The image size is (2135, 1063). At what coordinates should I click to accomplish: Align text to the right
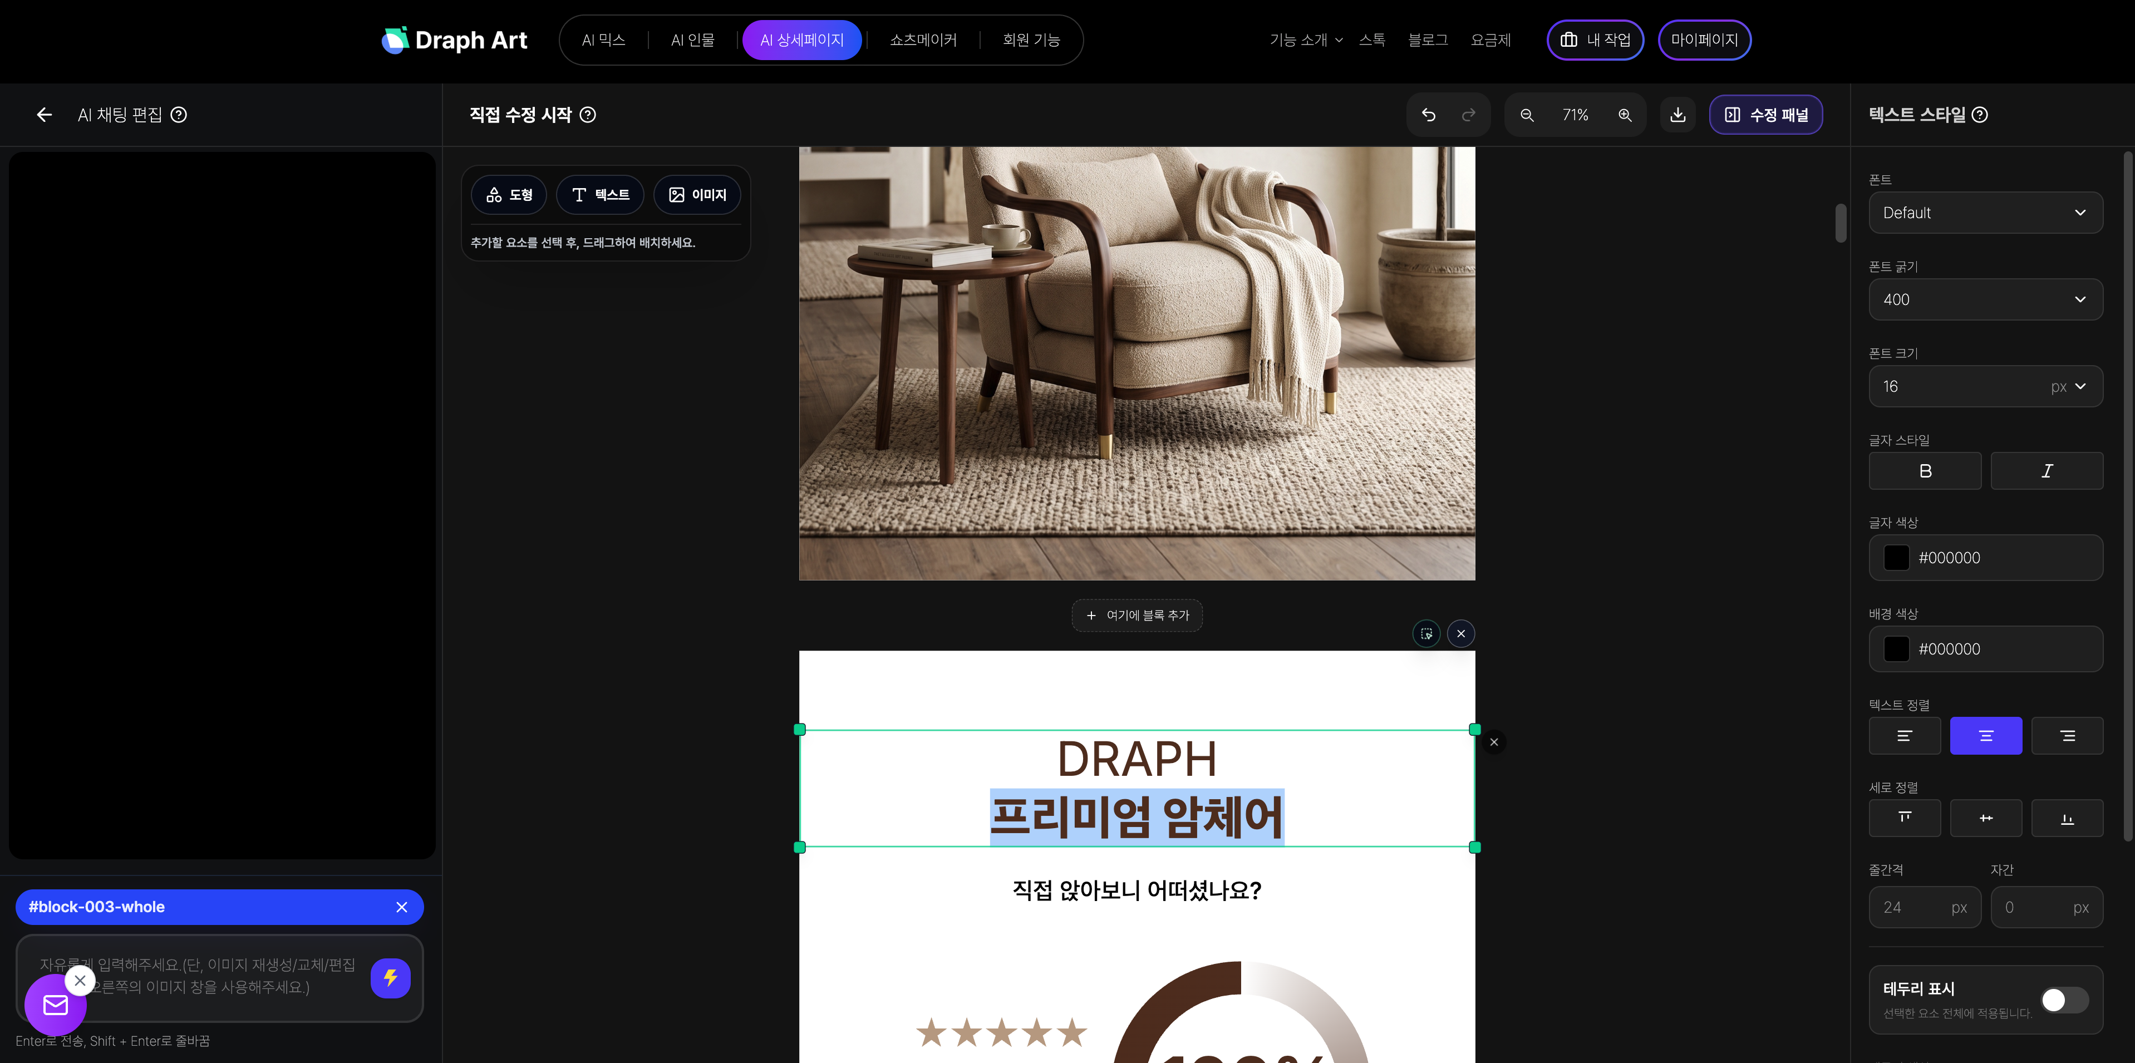(2067, 736)
